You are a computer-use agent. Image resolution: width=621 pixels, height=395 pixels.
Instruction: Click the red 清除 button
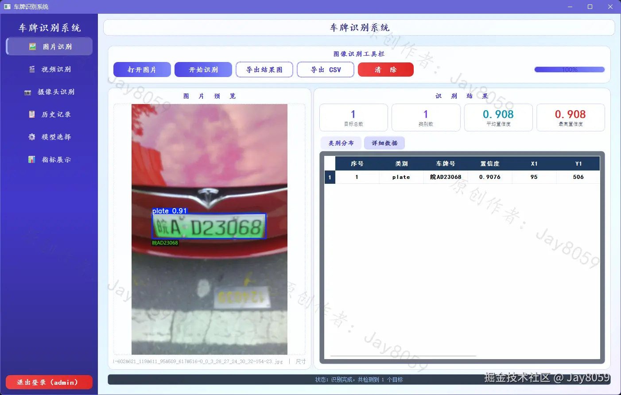(386, 70)
